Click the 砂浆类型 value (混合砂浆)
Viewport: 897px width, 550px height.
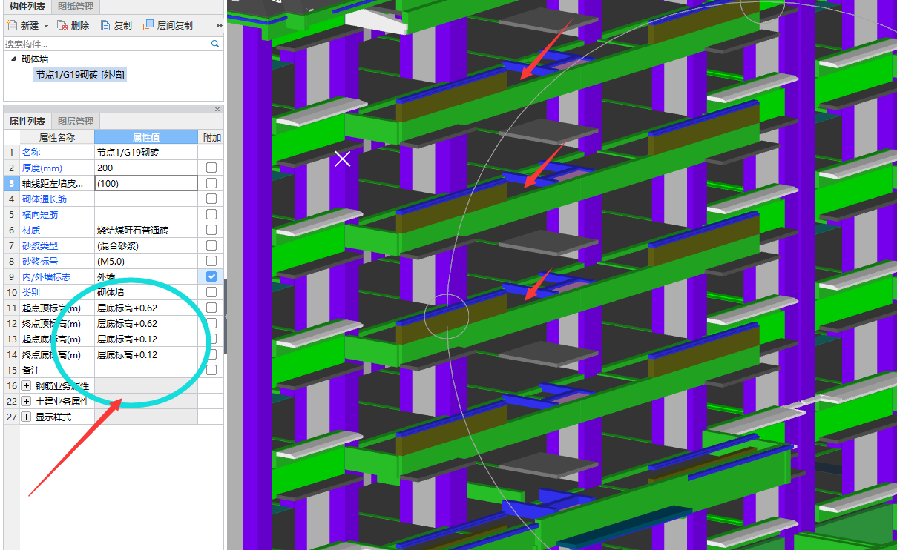pyautogui.click(x=146, y=245)
